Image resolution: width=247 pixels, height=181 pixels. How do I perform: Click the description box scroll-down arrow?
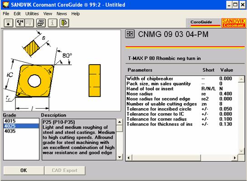tap(119, 157)
